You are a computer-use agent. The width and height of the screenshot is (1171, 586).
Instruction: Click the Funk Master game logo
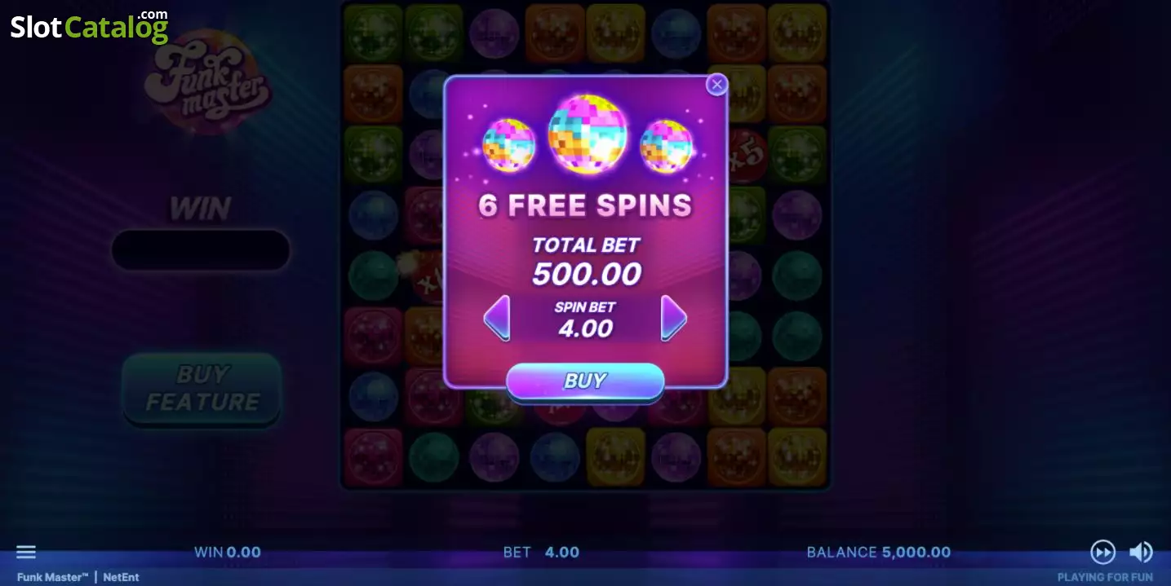point(208,82)
